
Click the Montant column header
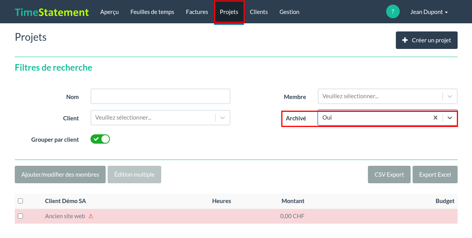coord(293,201)
